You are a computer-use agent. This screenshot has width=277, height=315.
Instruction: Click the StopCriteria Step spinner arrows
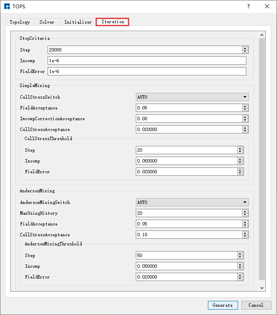(245, 50)
